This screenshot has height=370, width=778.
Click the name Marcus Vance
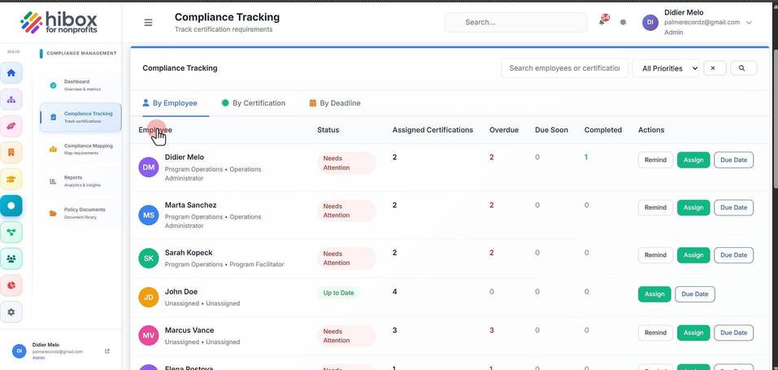pos(189,330)
